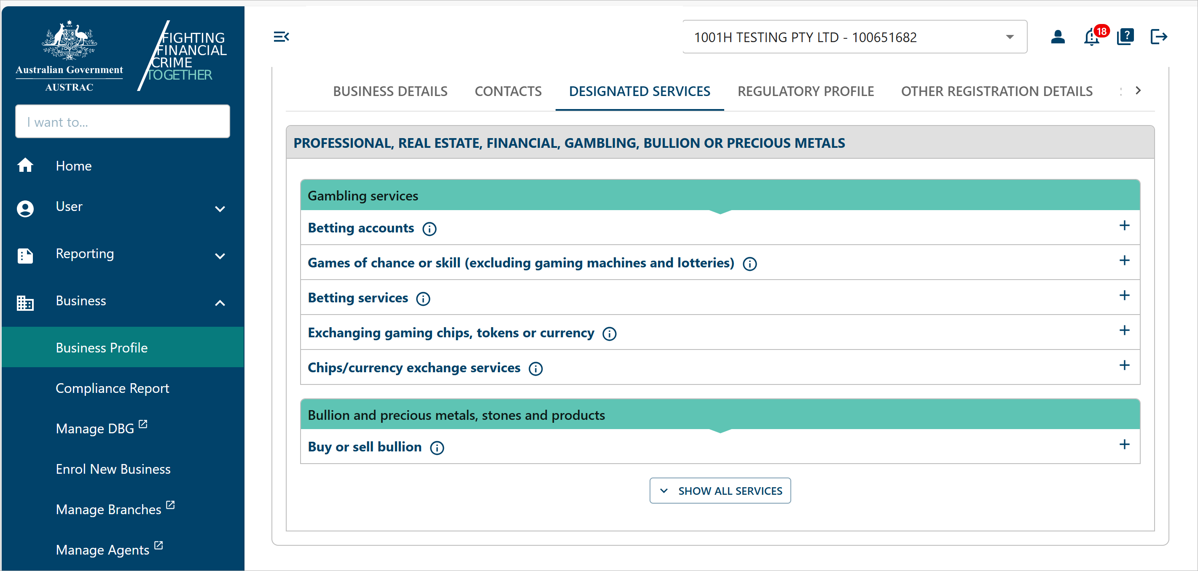The width and height of the screenshot is (1198, 571).
Task: Open the notifications bell showing 18 alerts
Action: pyautogui.click(x=1091, y=38)
